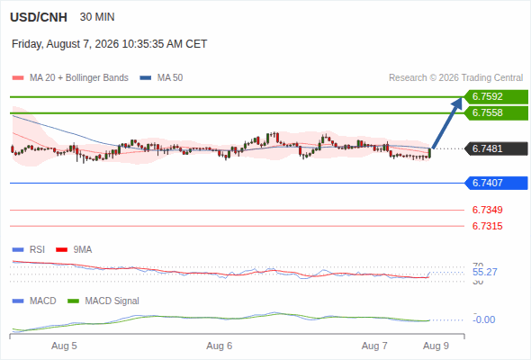Click the Research Trading Central copyright text
Viewport: 531px width, 360px height.
click(x=455, y=78)
